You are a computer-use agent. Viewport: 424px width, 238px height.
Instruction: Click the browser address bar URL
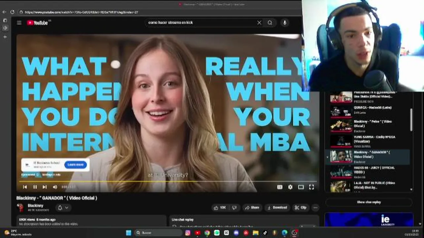pos(81,12)
